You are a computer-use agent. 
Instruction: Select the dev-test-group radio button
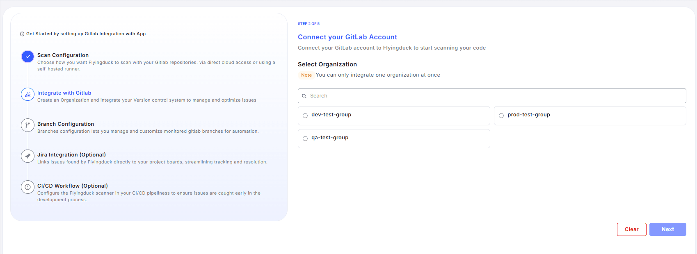point(305,116)
